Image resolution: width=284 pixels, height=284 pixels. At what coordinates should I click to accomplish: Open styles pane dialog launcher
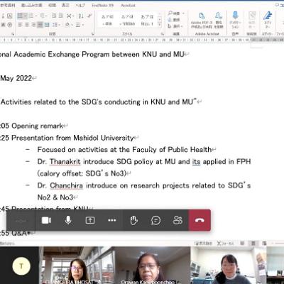(163, 34)
